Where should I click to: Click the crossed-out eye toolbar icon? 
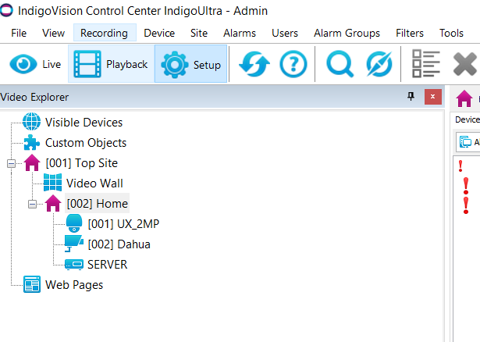pos(379,64)
